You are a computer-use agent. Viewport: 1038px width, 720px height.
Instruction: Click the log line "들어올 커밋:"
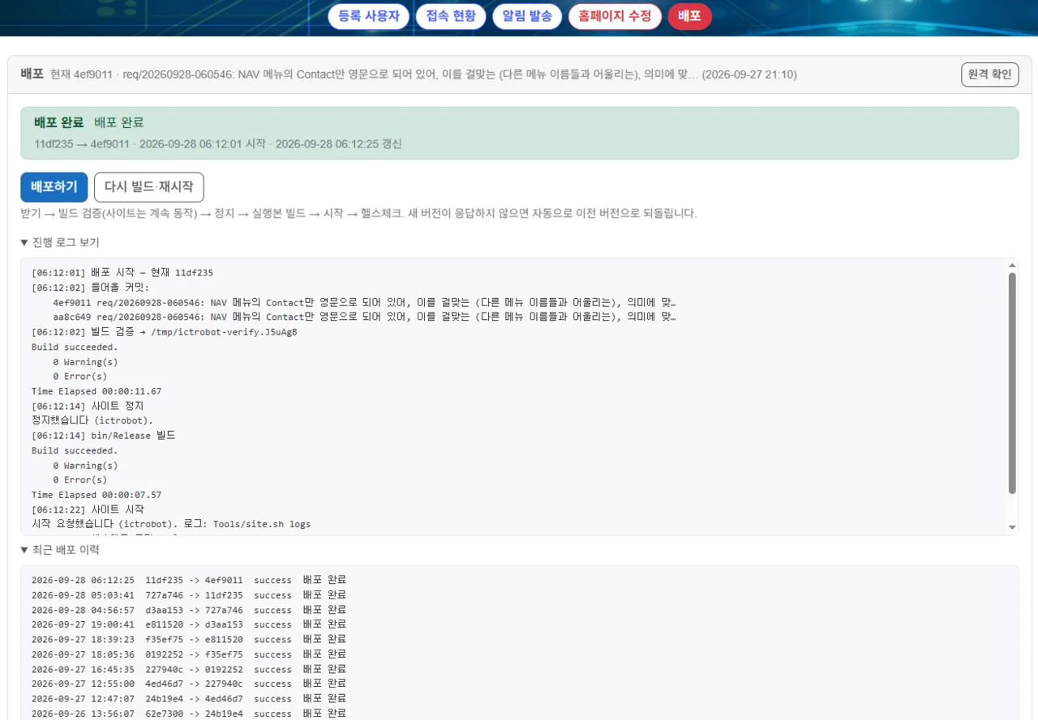(91, 288)
